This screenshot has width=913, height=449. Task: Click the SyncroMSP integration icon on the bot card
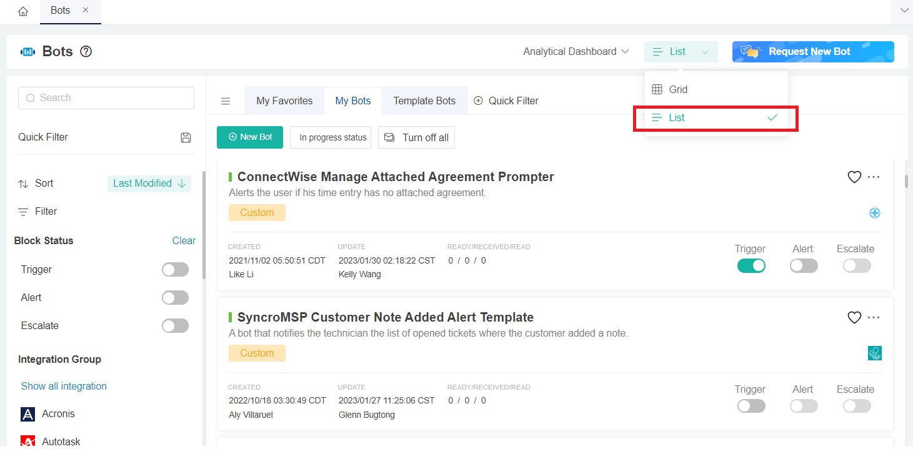(874, 353)
